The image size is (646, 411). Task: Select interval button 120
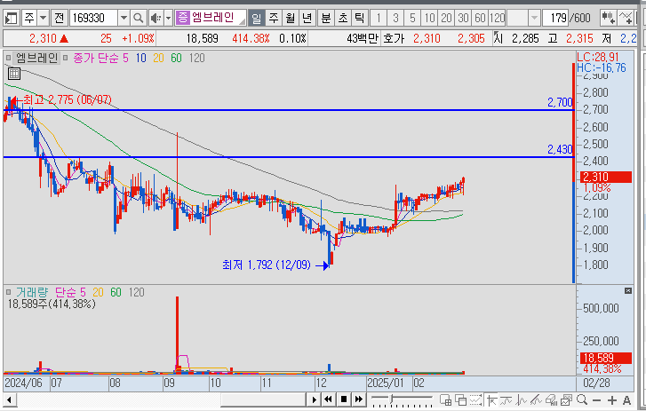[x=497, y=18]
